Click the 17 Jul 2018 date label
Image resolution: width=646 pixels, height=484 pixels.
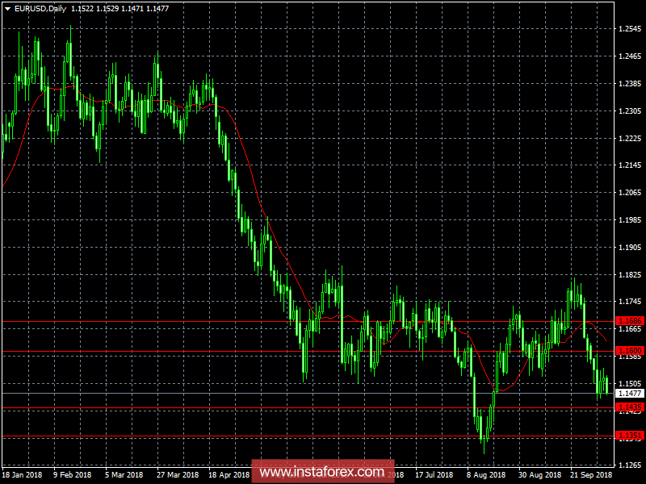tap(435, 476)
